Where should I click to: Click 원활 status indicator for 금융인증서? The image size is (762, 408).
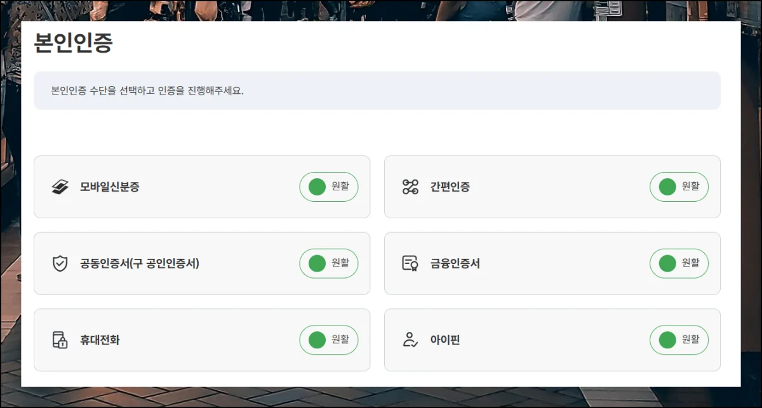pyautogui.click(x=679, y=263)
